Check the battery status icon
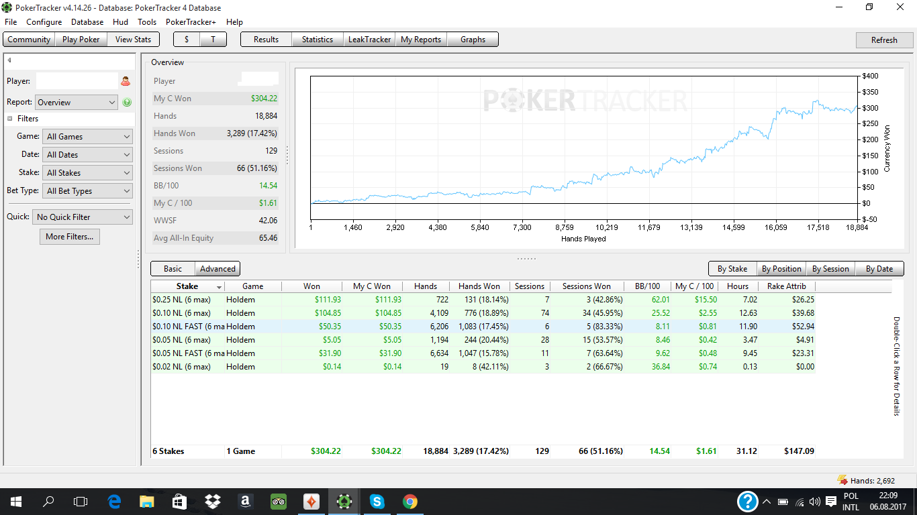The height and width of the screenshot is (515, 917). click(x=783, y=502)
